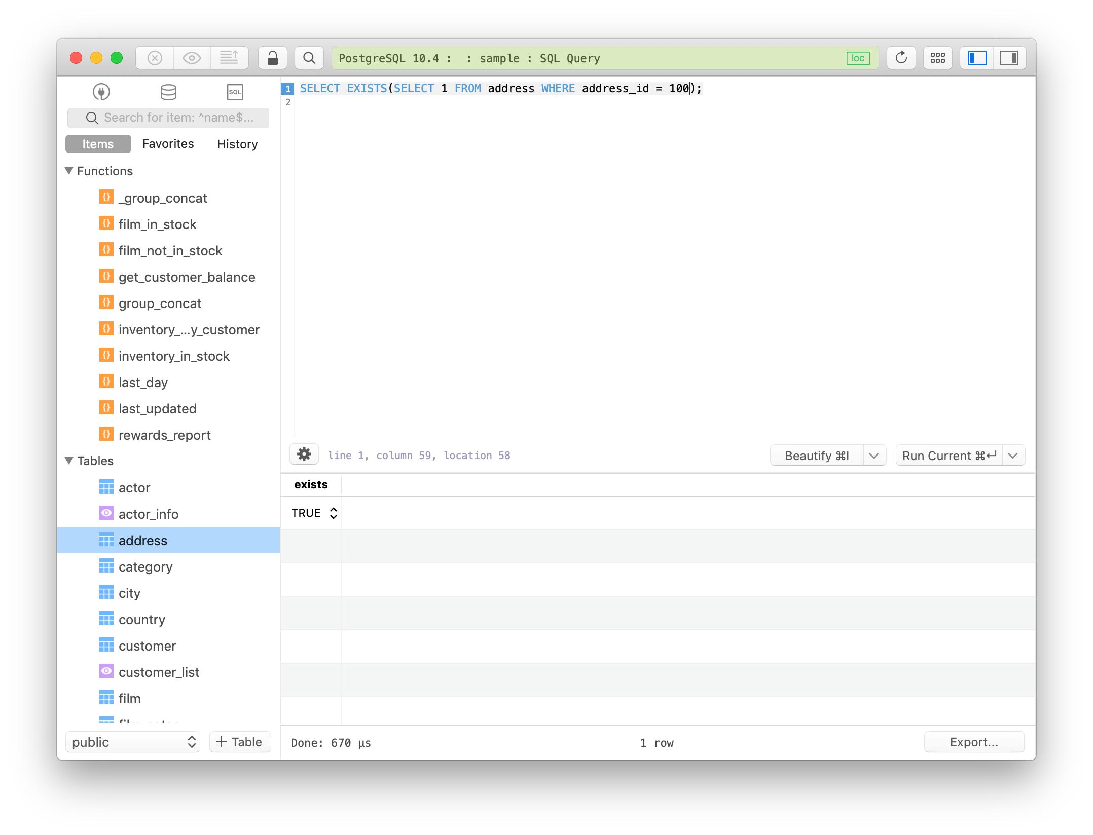Select the plug connection icon in sidebar
The height and width of the screenshot is (835, 1093).
tap(101, 92)
